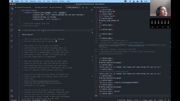
Task: Open the Window menu
Action: coord(62,1)
